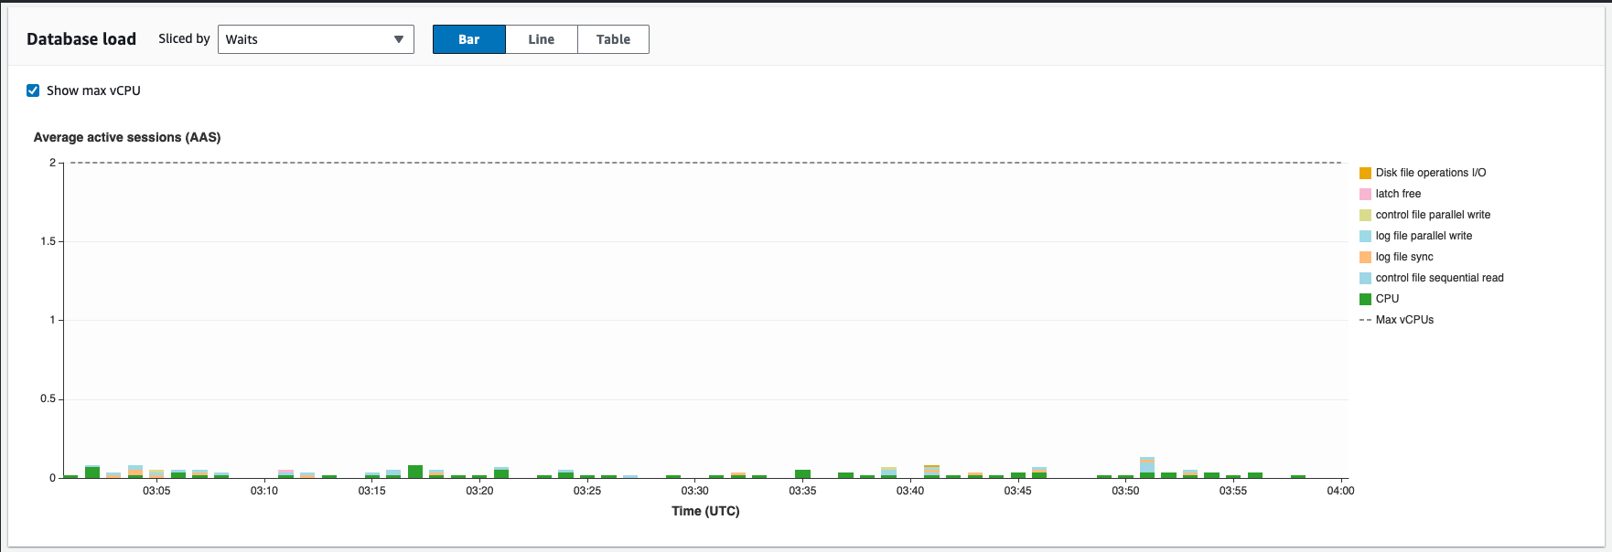Click the green CPU bar after 03:15
Viewport: 1612px width, 552px height.
coord(415,472)
